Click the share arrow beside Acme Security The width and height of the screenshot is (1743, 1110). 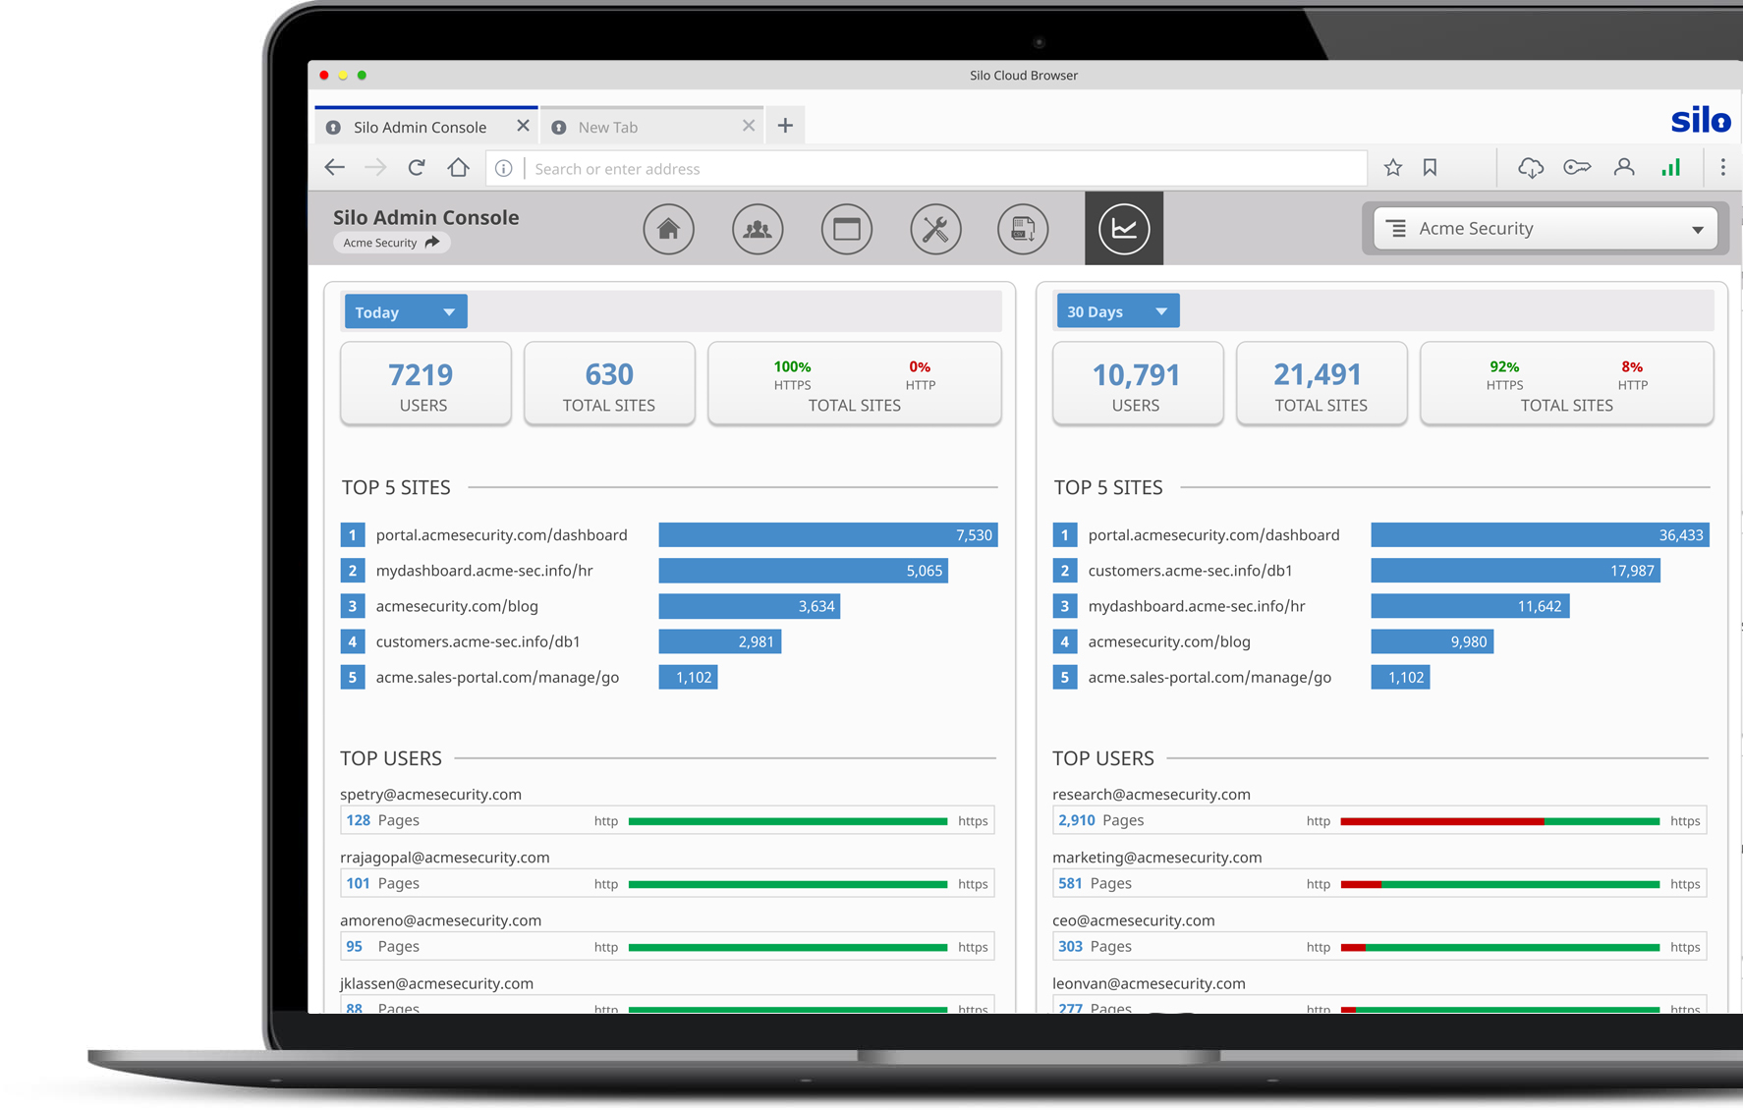tap(432, 243)
